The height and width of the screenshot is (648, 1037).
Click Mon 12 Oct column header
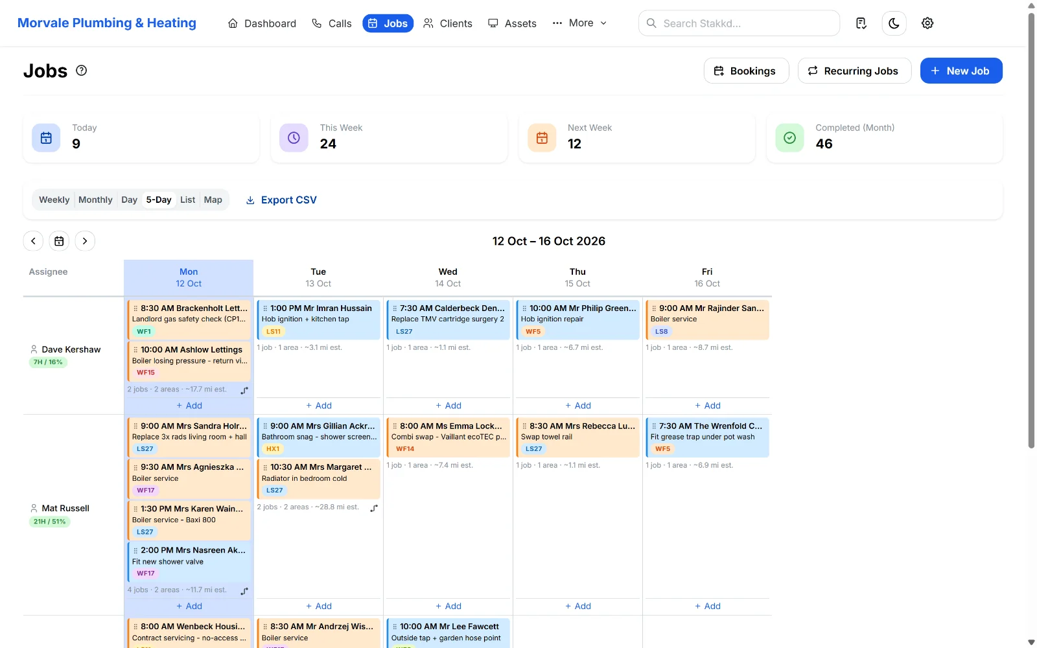[x=189, y=278]
